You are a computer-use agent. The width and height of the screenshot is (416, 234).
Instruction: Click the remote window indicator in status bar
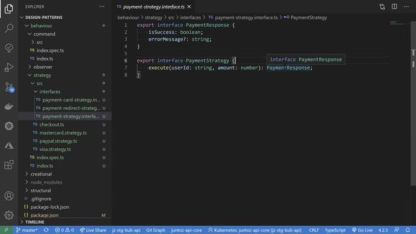pyautogui.click(x=6, y=230)
